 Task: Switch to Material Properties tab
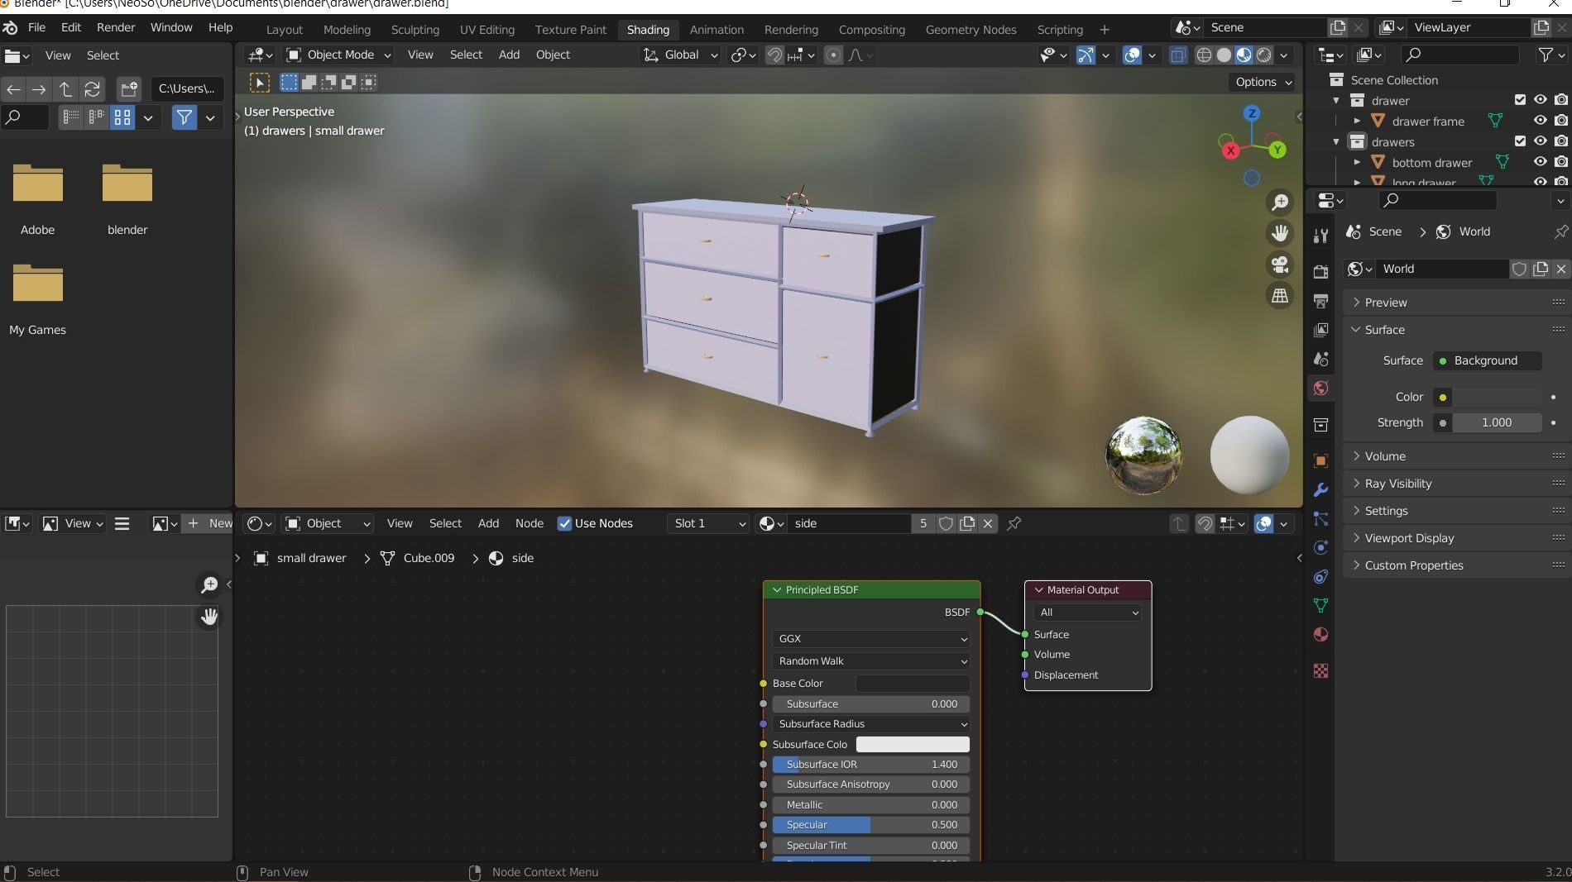(x=1320, y=636)
